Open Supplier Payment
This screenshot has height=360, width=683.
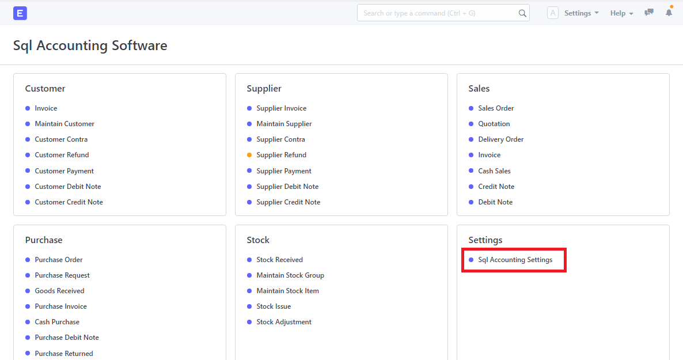(284, 171)
